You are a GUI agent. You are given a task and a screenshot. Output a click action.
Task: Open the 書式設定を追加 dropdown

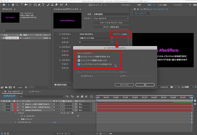tap(63, 85)
